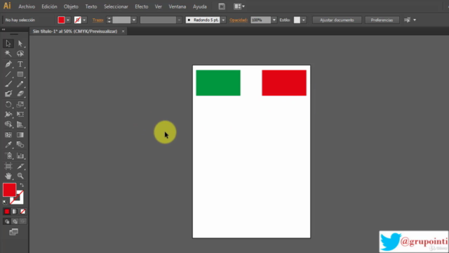Select the Paintbrush tool
The image size is (449, 253).
8,84
